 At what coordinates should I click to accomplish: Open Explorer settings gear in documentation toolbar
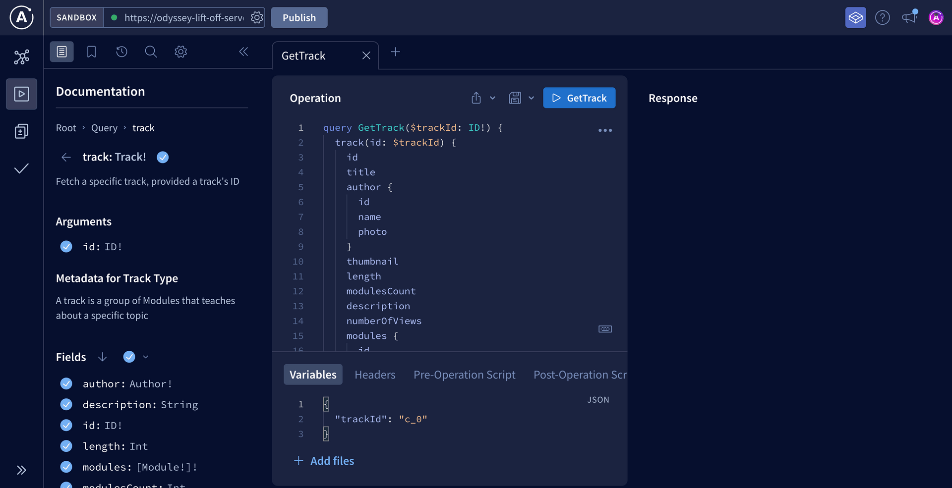[x=180, y=52]
